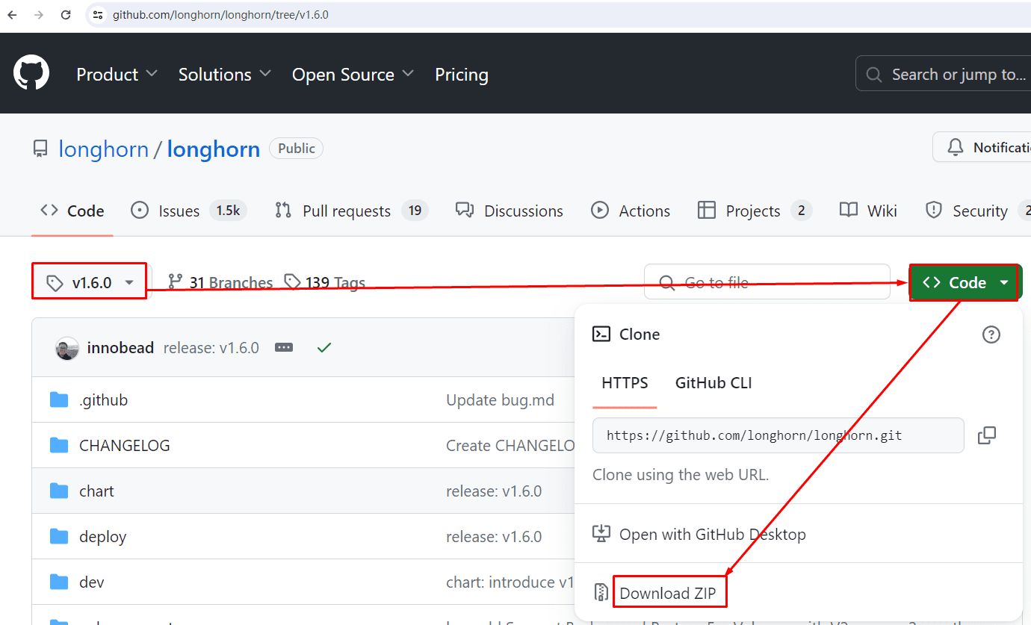Open the Product menu

(x=117, y=75)
